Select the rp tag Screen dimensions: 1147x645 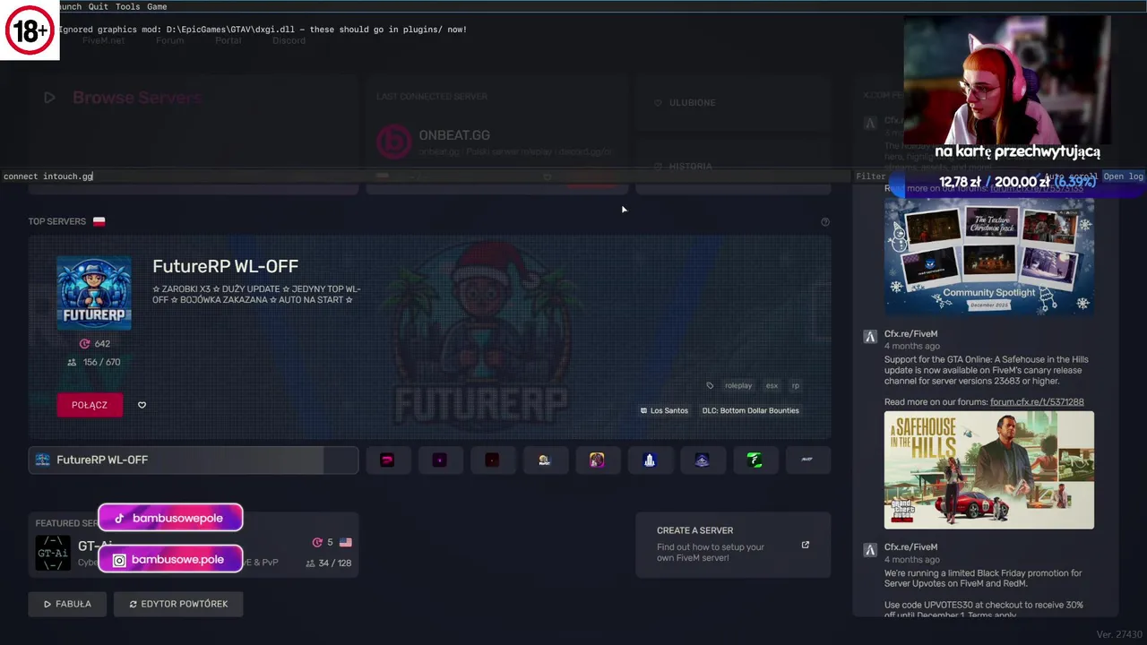[x=795, y=386]
